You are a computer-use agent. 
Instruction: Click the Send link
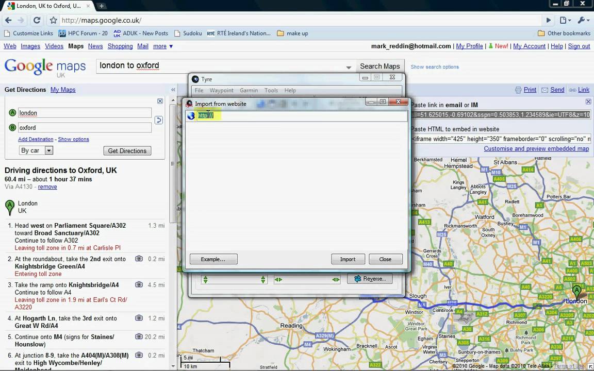tap(557, 90)
